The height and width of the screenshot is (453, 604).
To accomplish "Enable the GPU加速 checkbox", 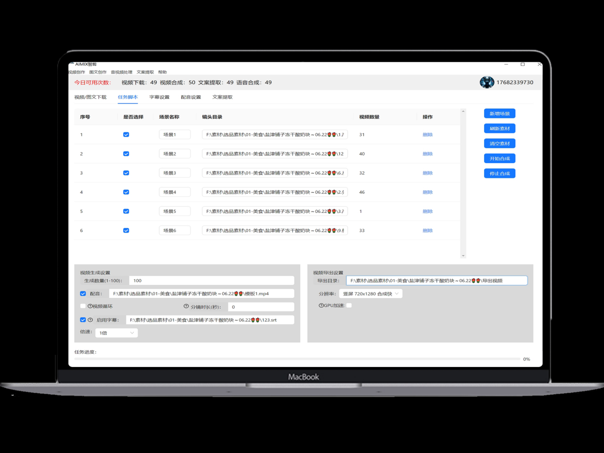I will click(349, 306).
